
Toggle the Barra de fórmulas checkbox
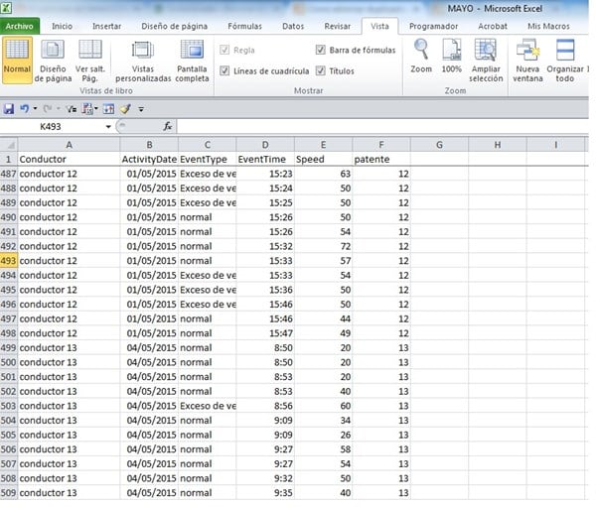click(x=321, y=50)
